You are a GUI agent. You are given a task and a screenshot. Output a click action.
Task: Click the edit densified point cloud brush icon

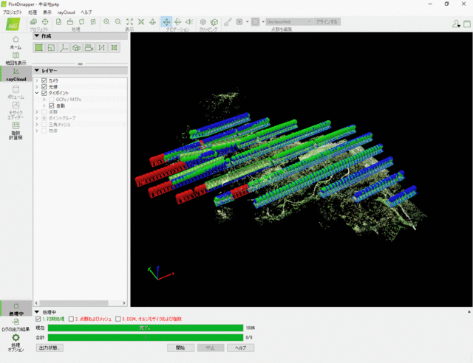pyautogui.click(x=228, y=22)
